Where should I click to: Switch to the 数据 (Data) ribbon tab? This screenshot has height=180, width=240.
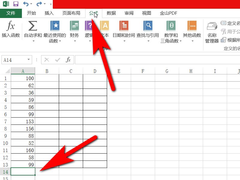tap(111, 13)
